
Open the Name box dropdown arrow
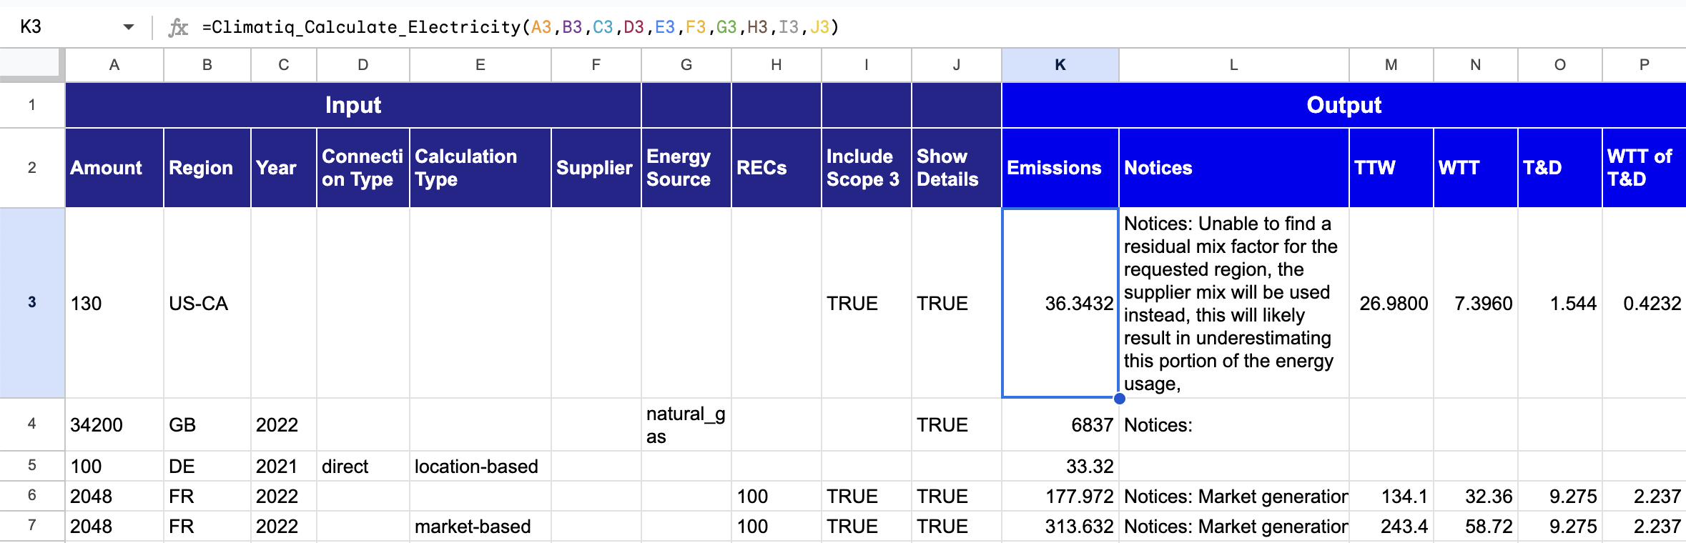129,27
